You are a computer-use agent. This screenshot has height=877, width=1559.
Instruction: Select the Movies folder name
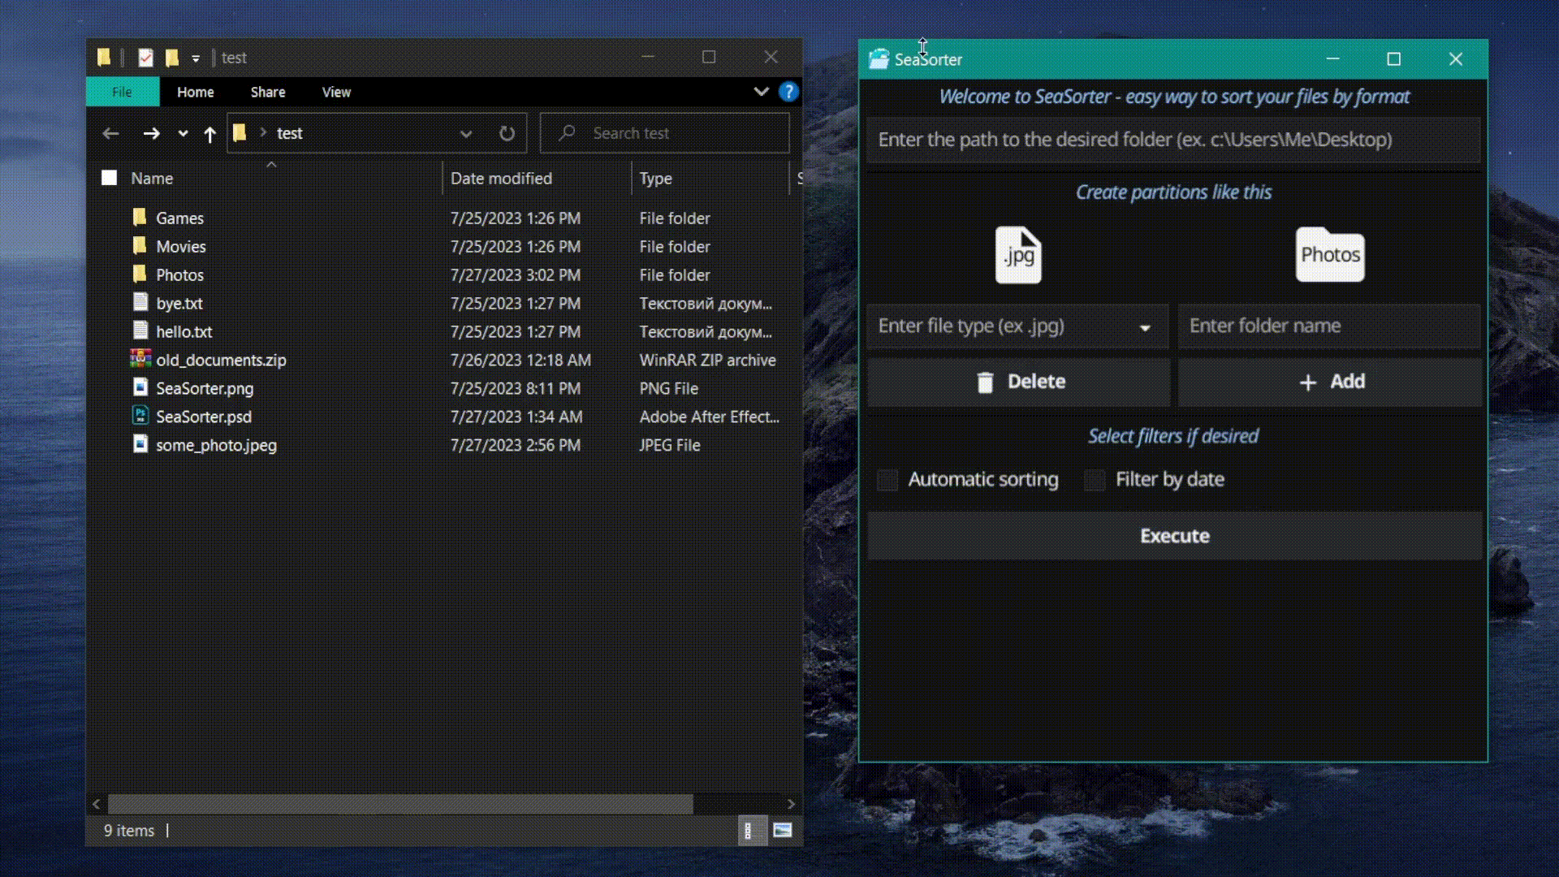[x=181, y=247]
